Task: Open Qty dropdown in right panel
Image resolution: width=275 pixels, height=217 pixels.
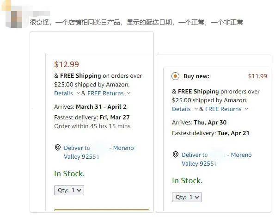Action: point(187,197)
